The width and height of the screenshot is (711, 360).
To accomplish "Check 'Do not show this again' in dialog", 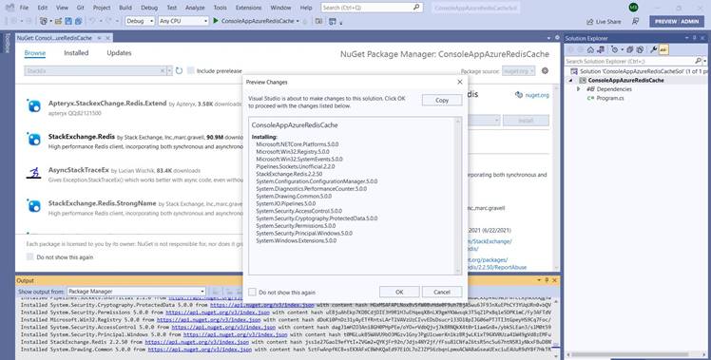I will click(252, 292).
